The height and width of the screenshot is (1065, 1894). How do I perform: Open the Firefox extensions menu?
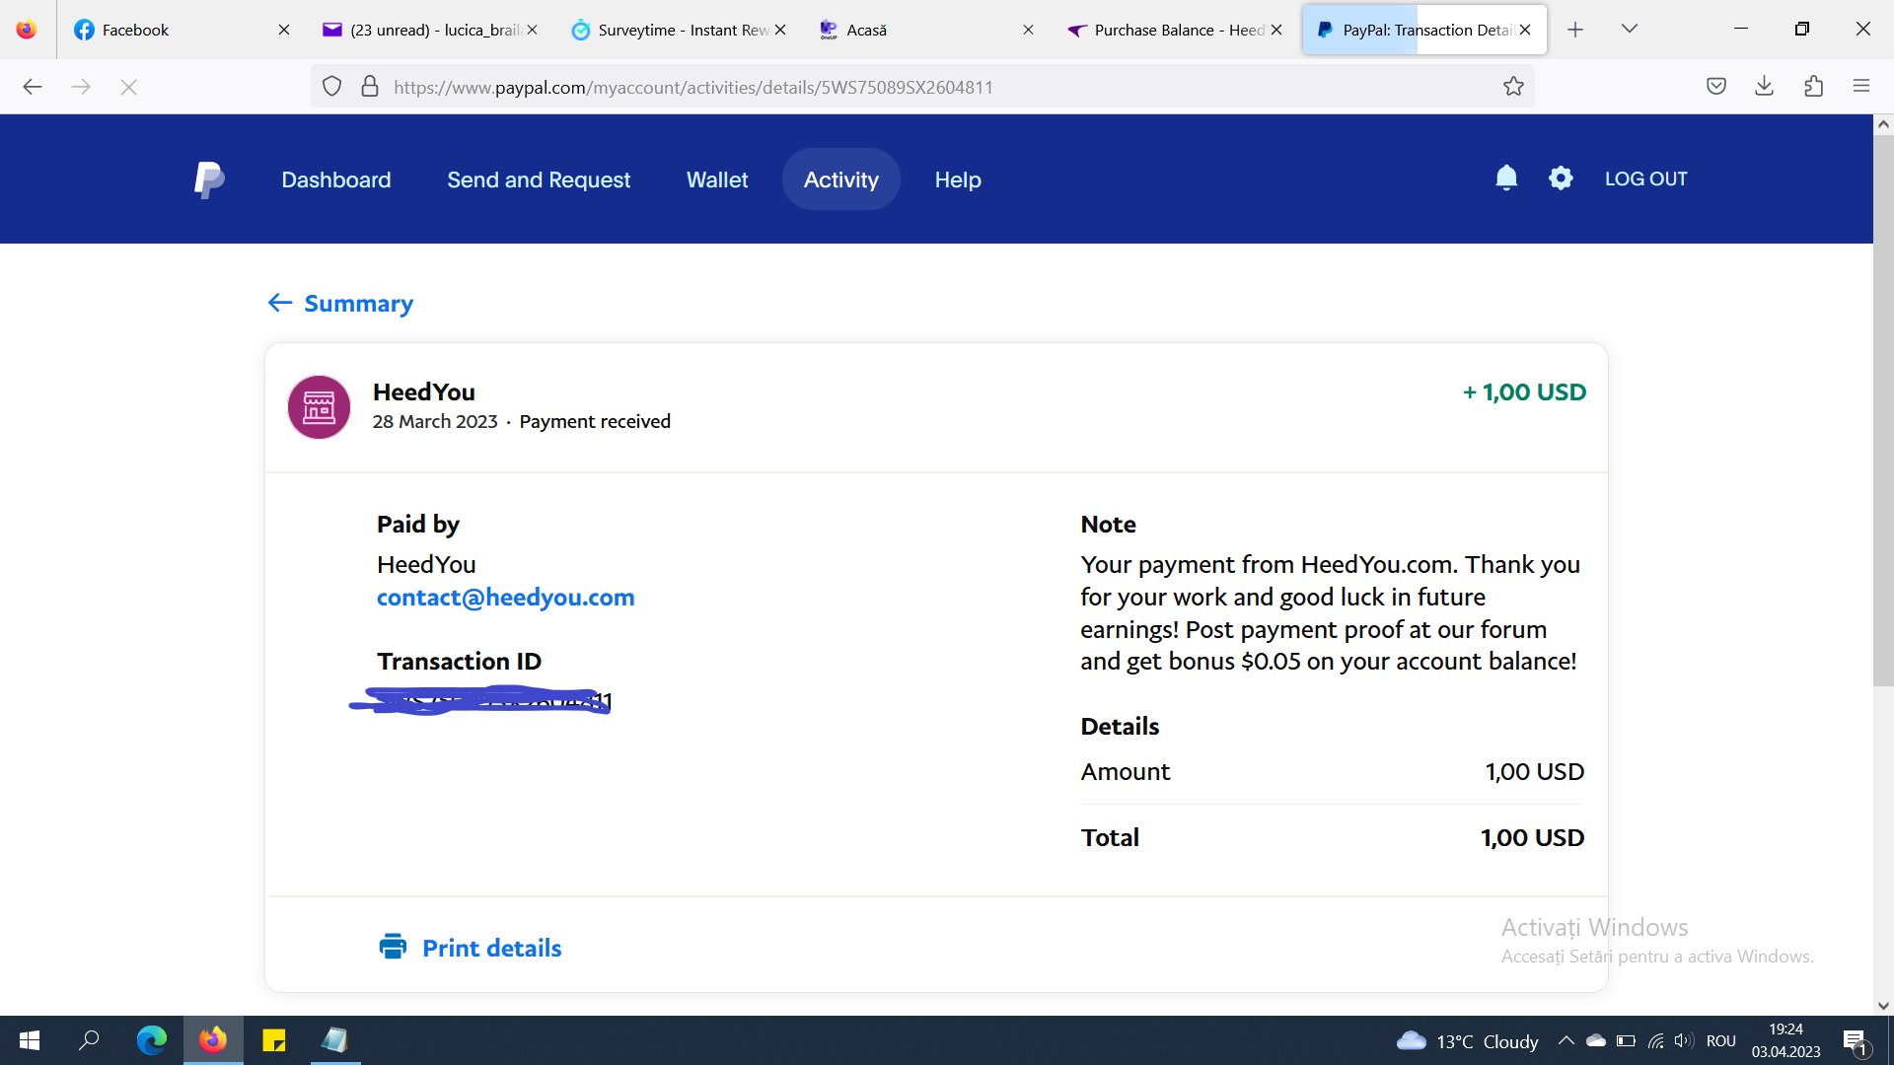click(x=1813, y=87)
